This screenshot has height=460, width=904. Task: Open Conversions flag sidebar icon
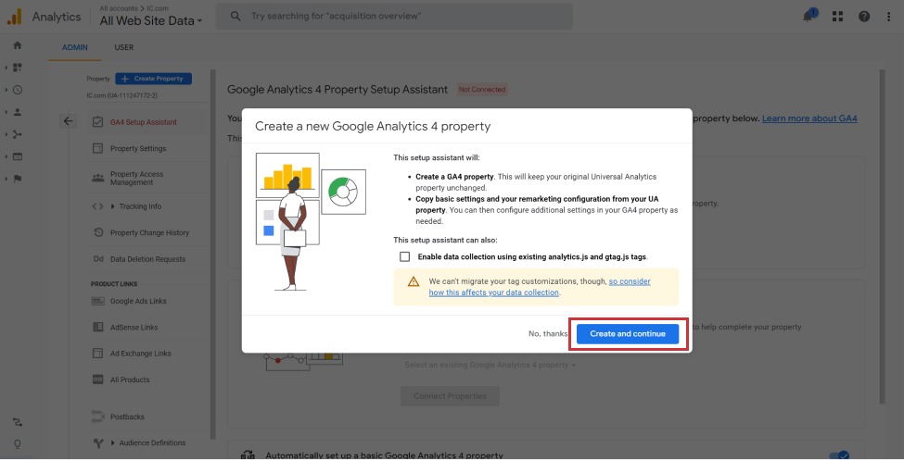coord(18,179)
